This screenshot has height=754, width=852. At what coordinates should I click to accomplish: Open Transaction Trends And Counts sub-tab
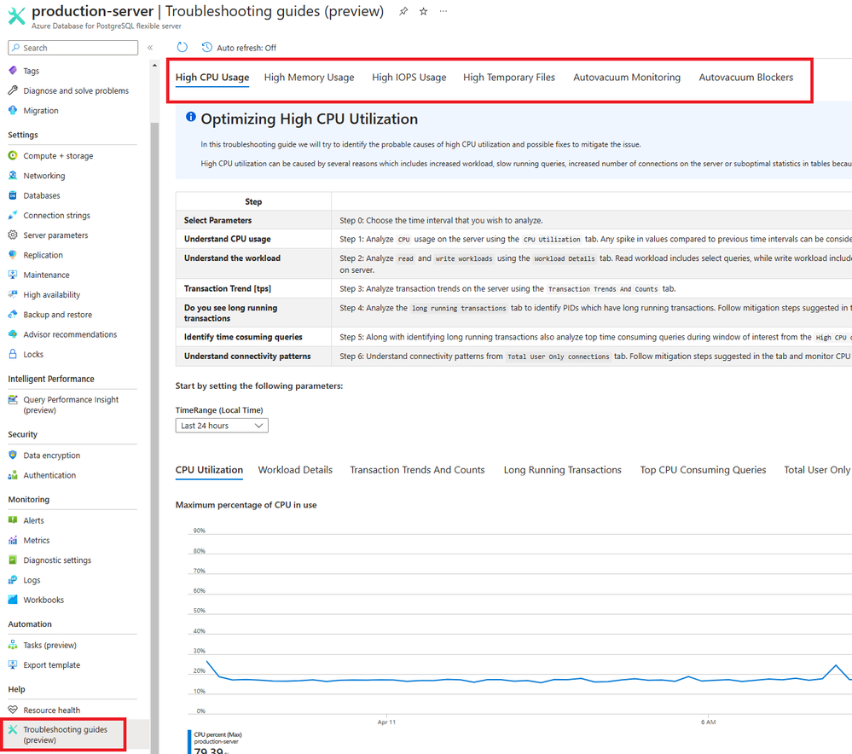coord(417,470)
